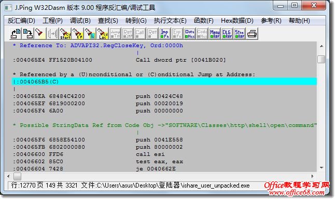This screenshot has height=200, width=336.
Task: Open the 帮助(H) menu
Action: pyautogui.click(x=299, y=21)
